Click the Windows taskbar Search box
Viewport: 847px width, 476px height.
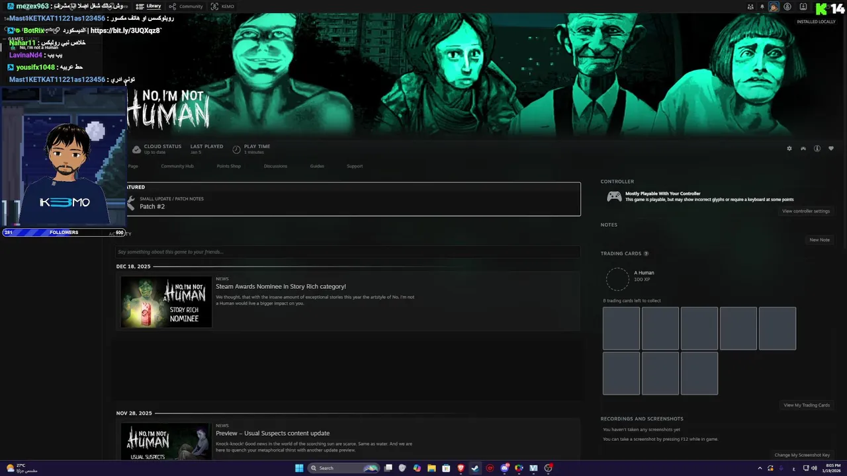point(343,468)
